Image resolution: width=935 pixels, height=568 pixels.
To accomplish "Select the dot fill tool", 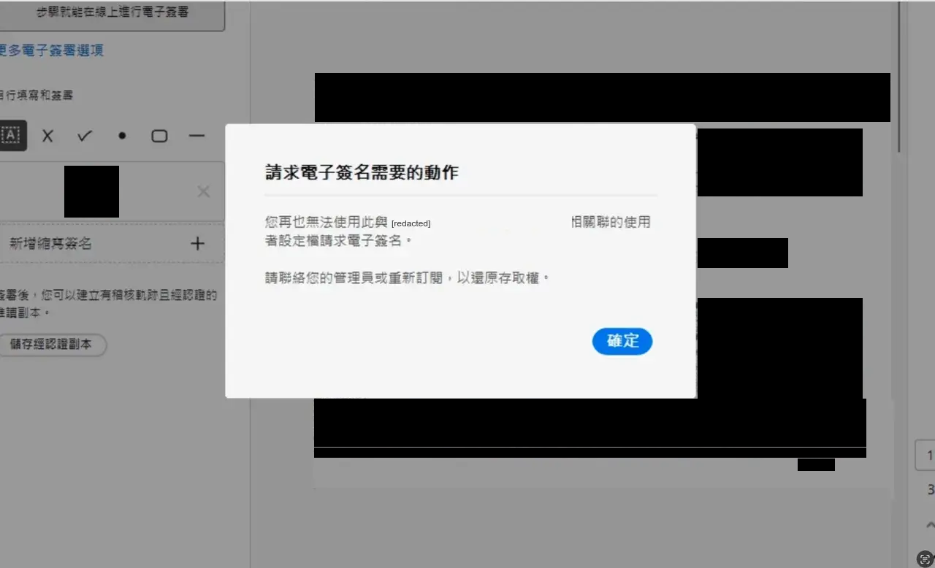I will click(x=122, y=136).
